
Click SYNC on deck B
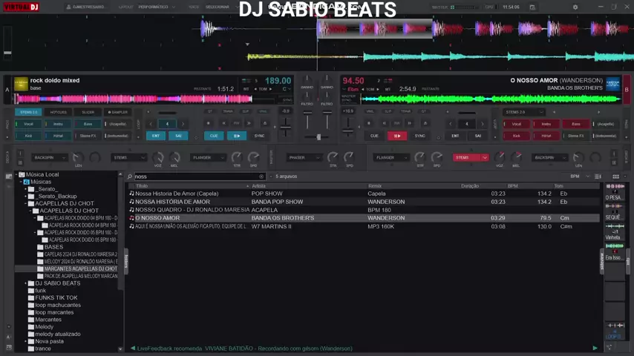[419, 136]
